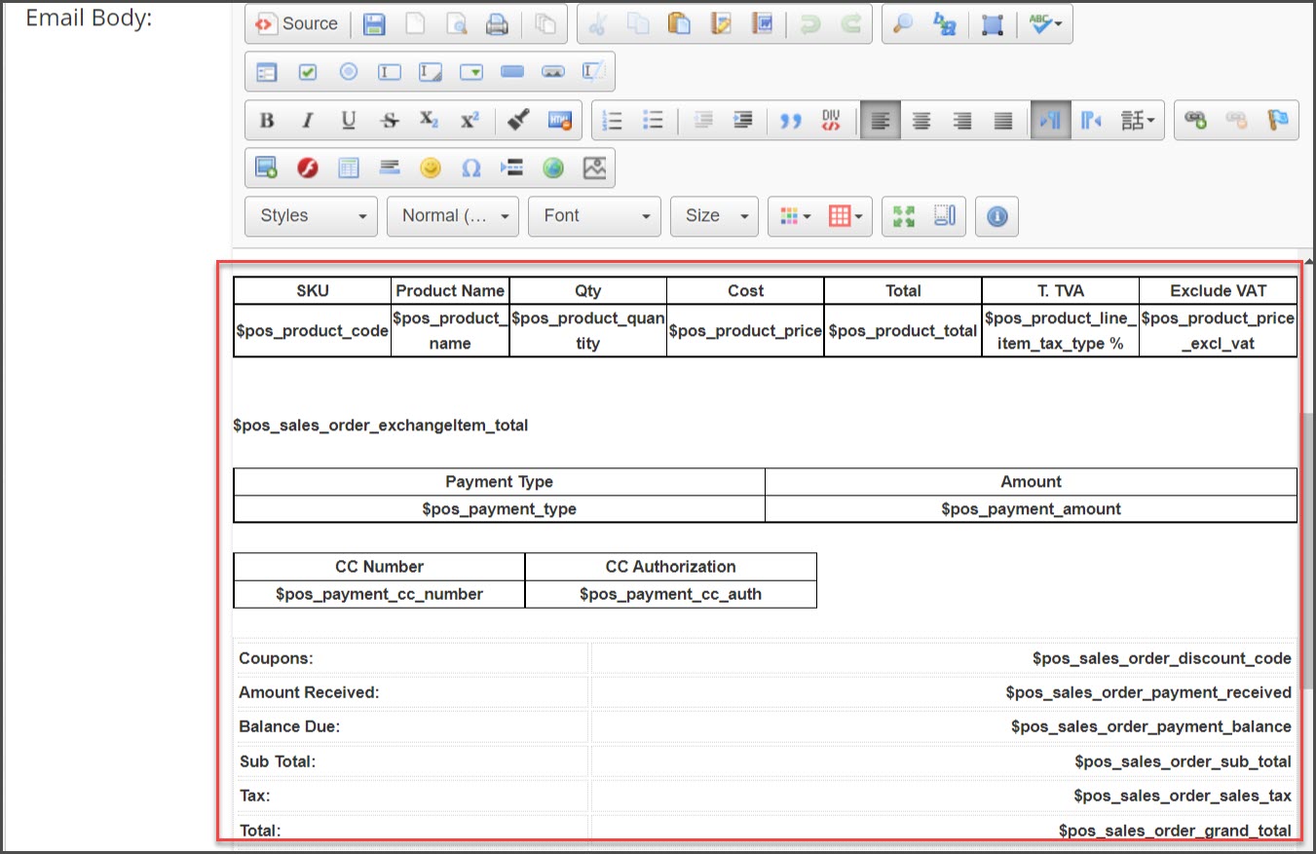This screenshot has height=854, width=1316.
Task: Open the Size dropdown
Action: (714, 216)
